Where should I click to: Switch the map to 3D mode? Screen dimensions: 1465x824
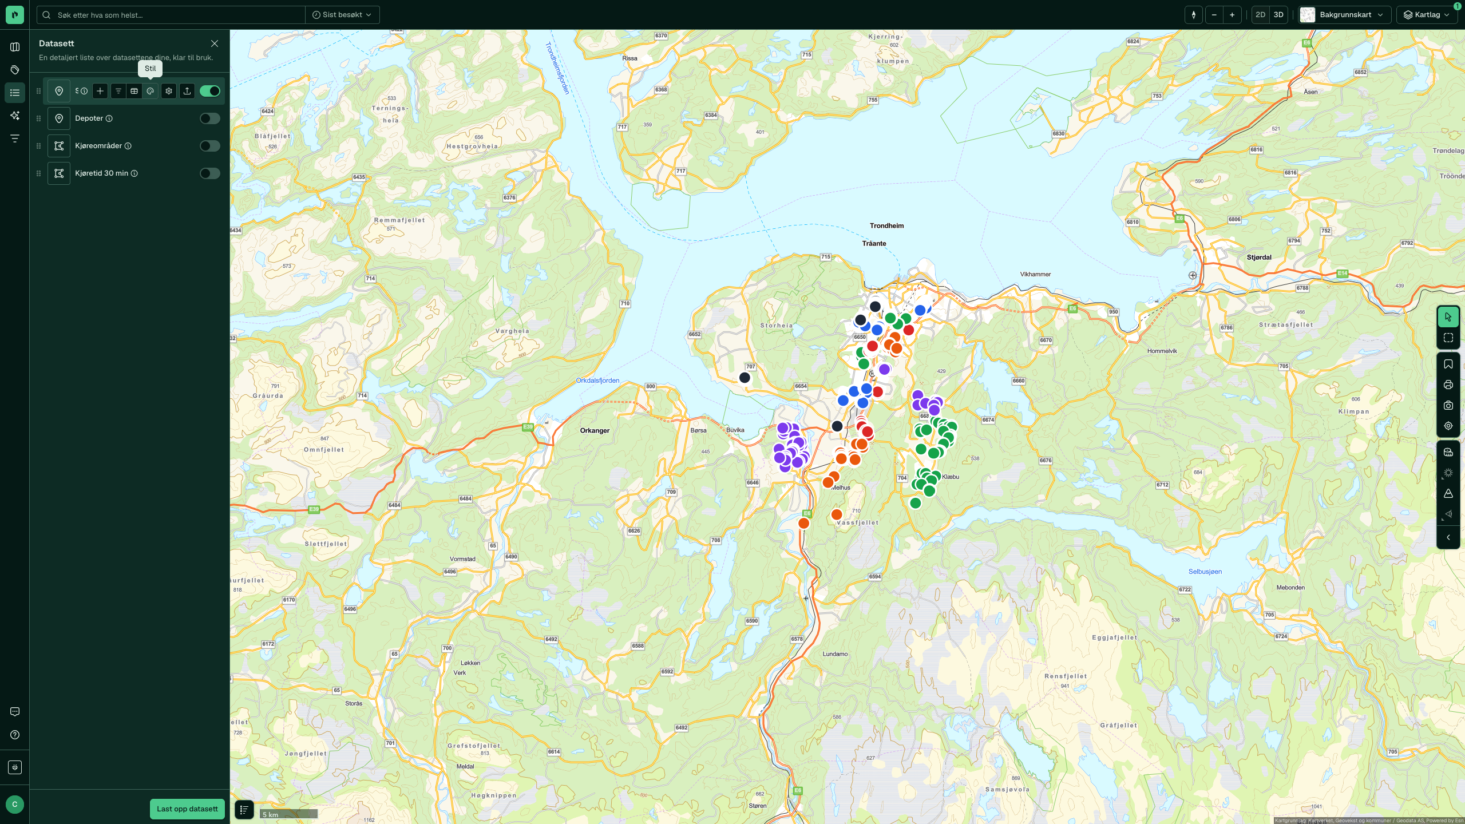[1278, 15]
